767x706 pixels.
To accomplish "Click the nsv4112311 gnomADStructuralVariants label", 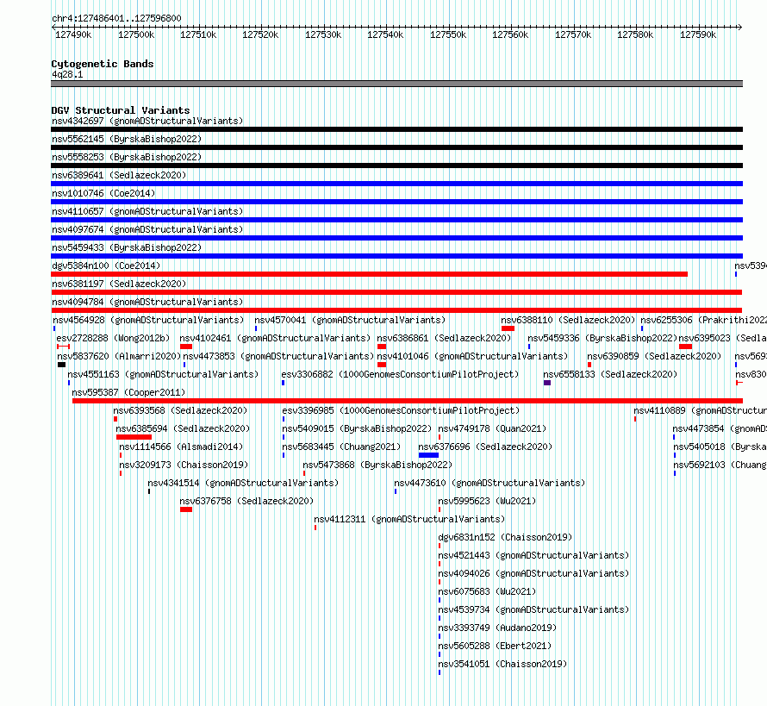I will 409,519.
